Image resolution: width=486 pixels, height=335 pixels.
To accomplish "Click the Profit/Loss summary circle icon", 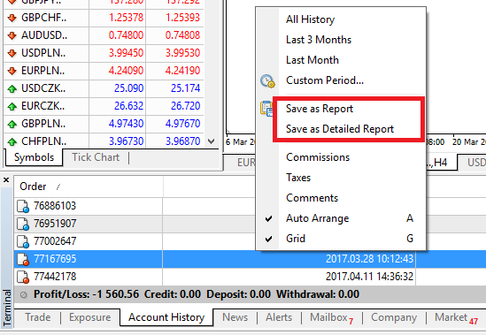I will pos(24,294).
